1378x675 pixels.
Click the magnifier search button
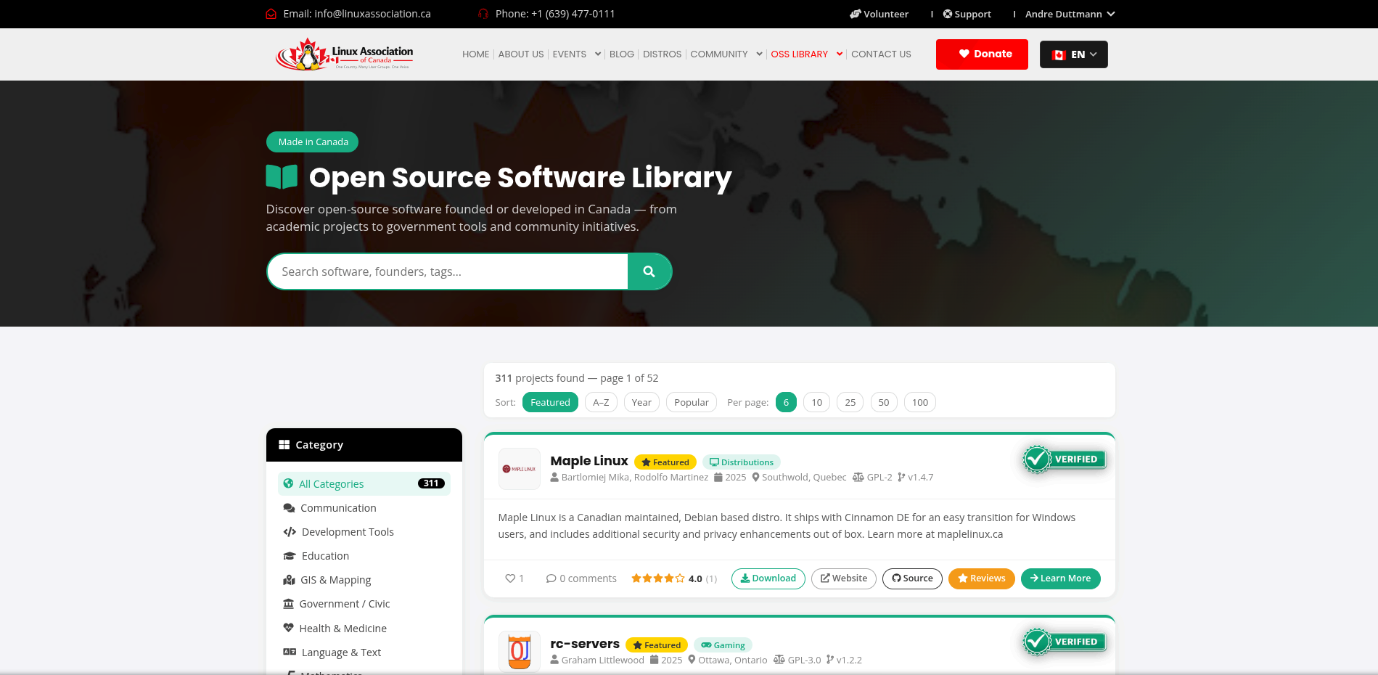point(649,271)
